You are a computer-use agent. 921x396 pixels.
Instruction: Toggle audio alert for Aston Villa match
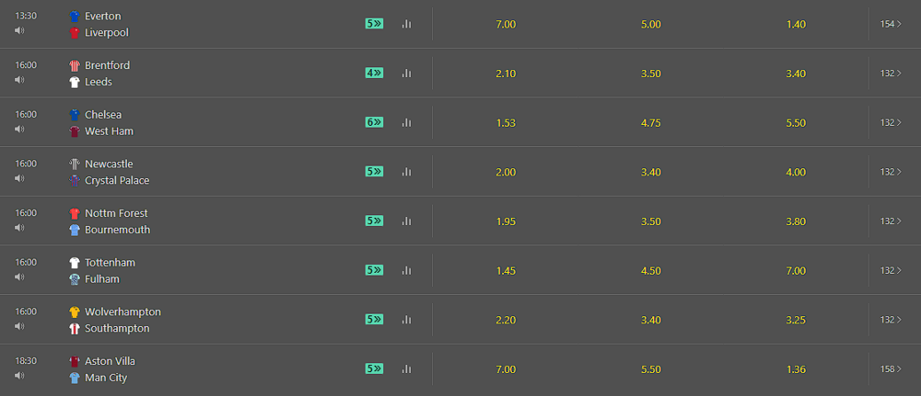[x=19, y=375]
